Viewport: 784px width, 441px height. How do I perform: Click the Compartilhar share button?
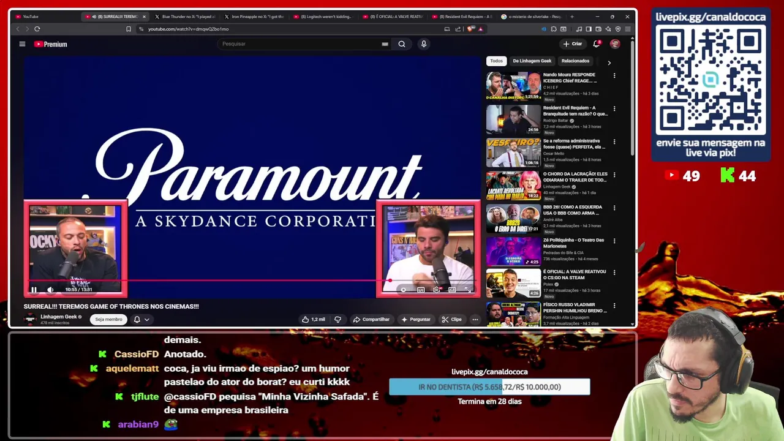click(371, 319)
